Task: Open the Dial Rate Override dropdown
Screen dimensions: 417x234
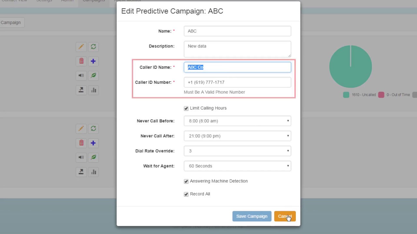Action: coord(237,151)
